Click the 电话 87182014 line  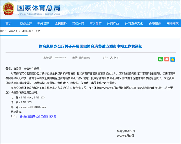coord(27,97)
